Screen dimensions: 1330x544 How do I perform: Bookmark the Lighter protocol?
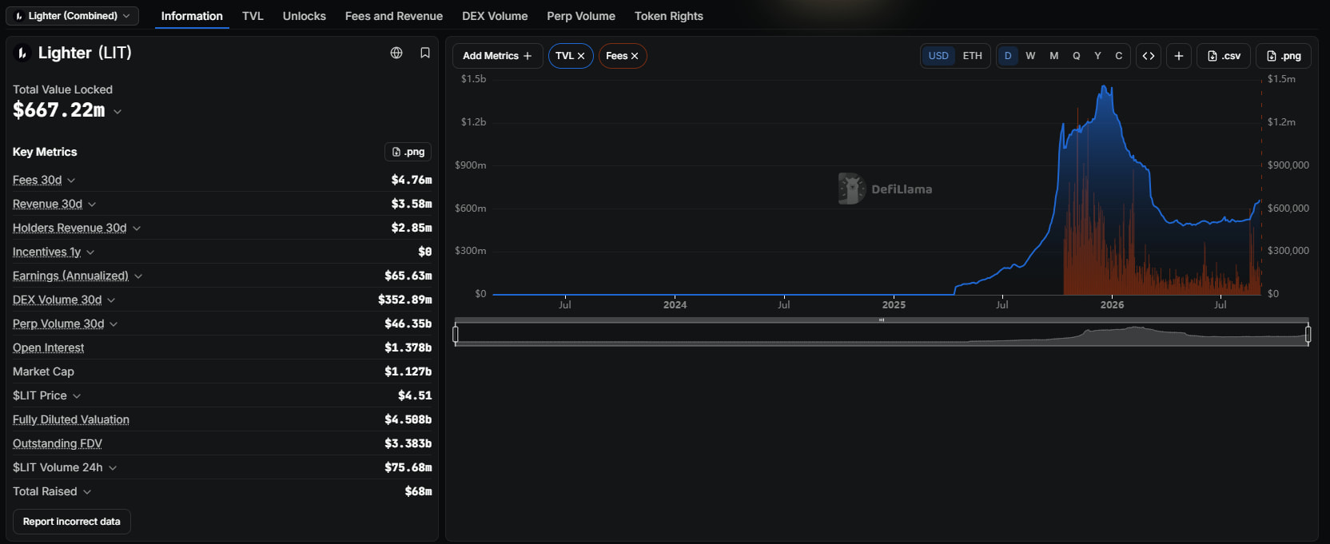click(425, 53)
